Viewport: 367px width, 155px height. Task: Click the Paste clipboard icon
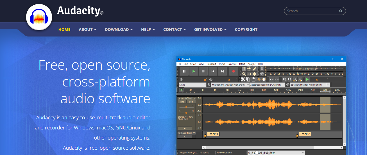(253, 79)
